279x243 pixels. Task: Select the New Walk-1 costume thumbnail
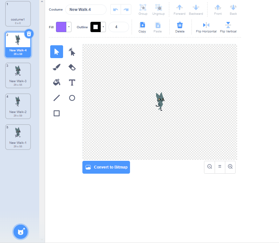pos(18,137)
